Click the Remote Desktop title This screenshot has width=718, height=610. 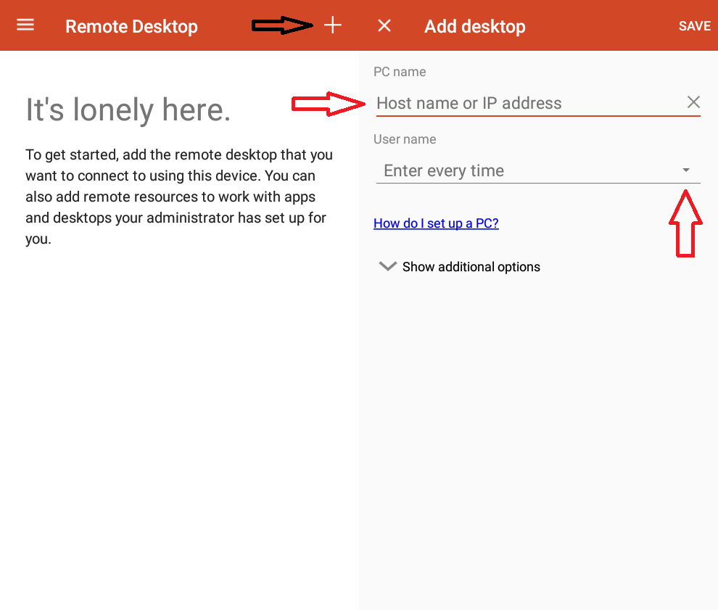(131, 27)
